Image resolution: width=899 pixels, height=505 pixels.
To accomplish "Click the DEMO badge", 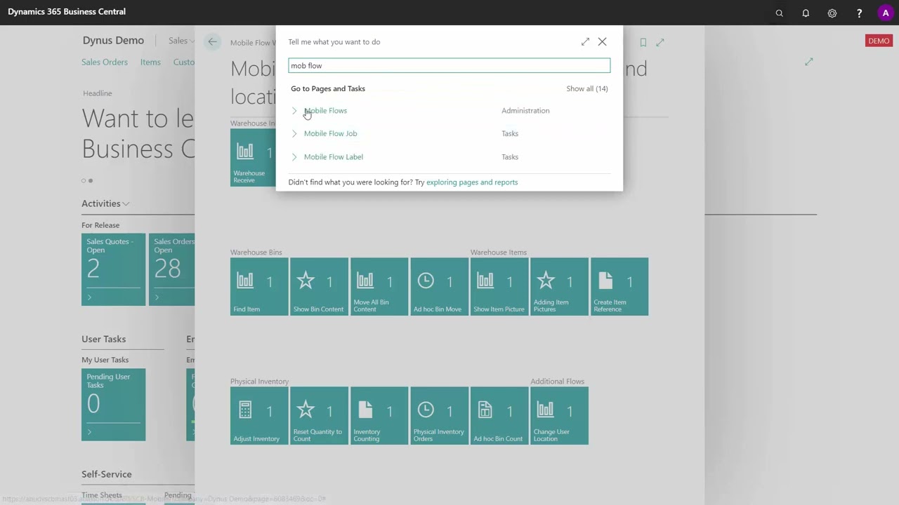I will (x=879, y=41).
